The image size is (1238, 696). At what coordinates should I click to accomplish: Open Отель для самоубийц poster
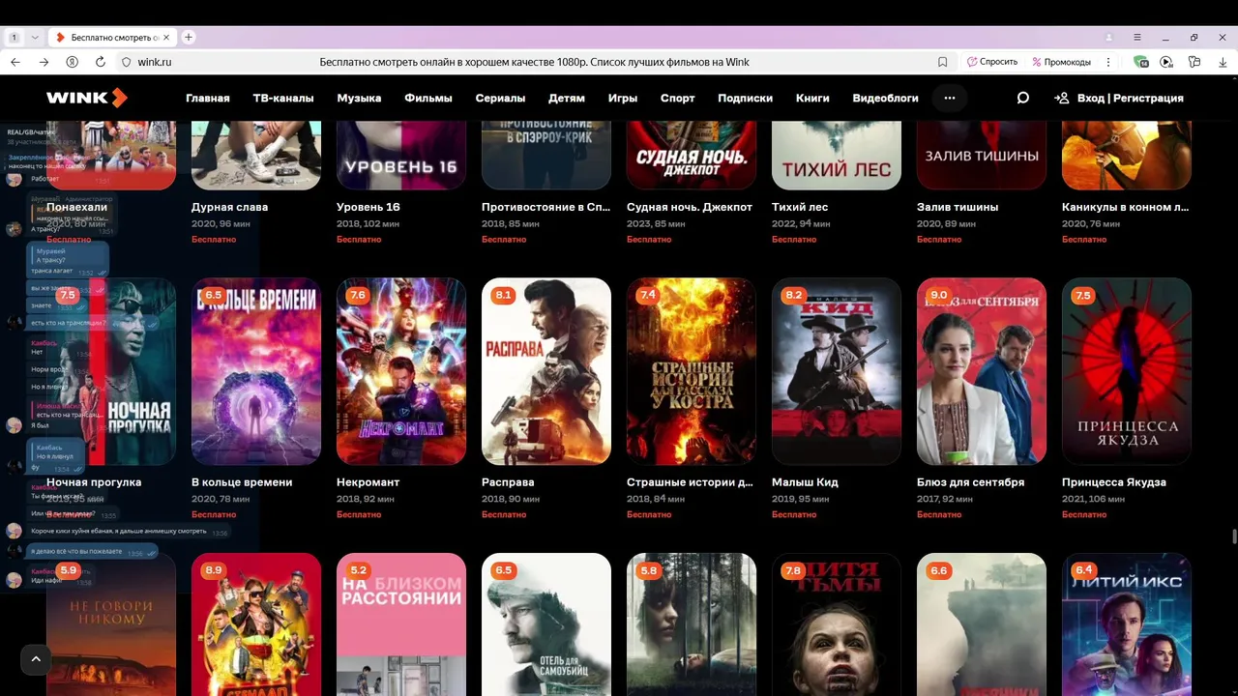546,624
